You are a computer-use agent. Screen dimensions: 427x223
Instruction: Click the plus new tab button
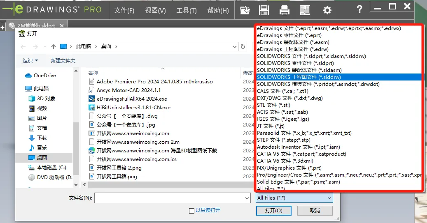coord(2,27)
